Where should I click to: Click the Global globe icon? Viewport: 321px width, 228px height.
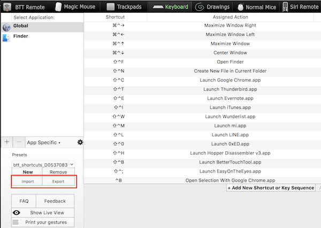click(6, 27)
